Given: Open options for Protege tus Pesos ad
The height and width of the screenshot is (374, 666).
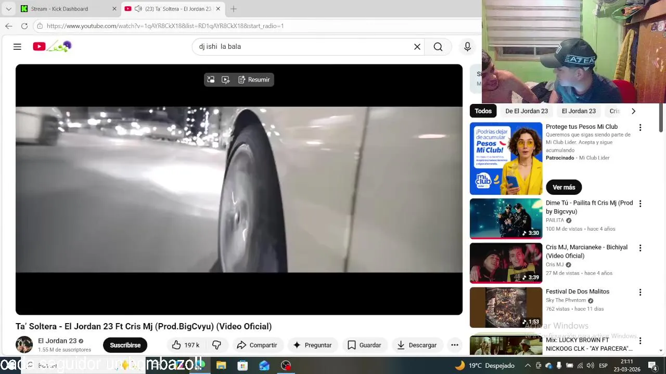Looking at the screenshot, I should point(640,128).
